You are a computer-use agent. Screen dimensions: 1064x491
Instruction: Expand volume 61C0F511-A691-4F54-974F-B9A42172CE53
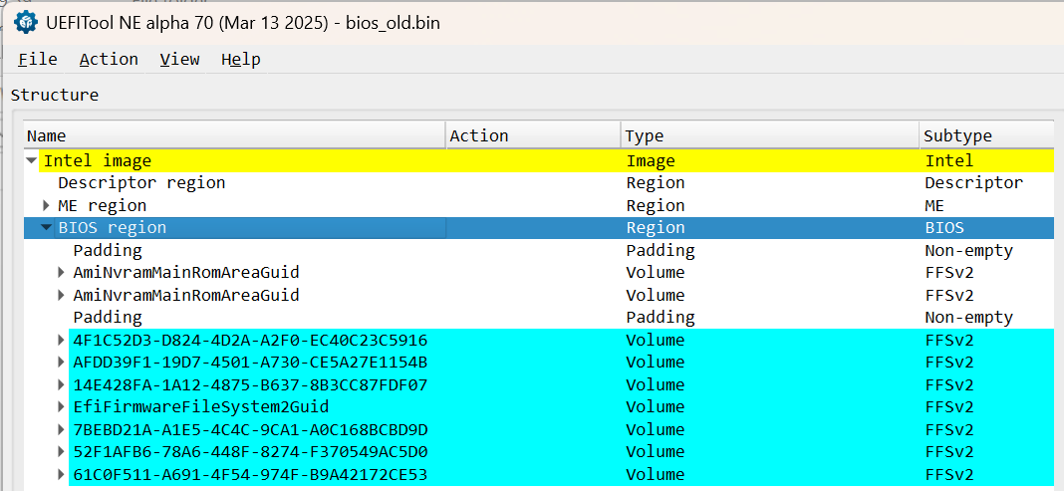[x=62, y=474]
